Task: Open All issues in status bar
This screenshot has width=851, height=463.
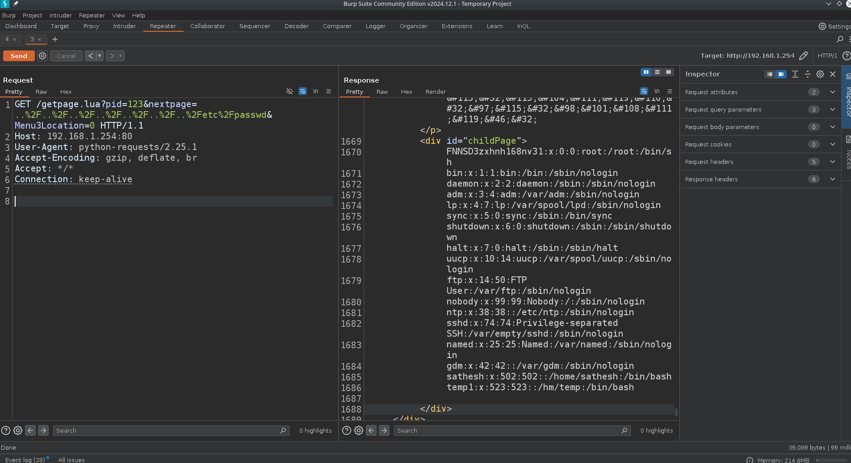Action: [x=71, y=460]
